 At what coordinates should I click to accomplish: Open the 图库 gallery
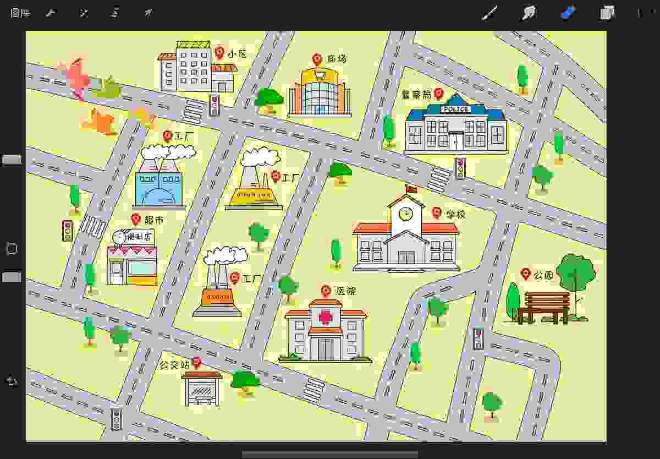click(20, 13)
